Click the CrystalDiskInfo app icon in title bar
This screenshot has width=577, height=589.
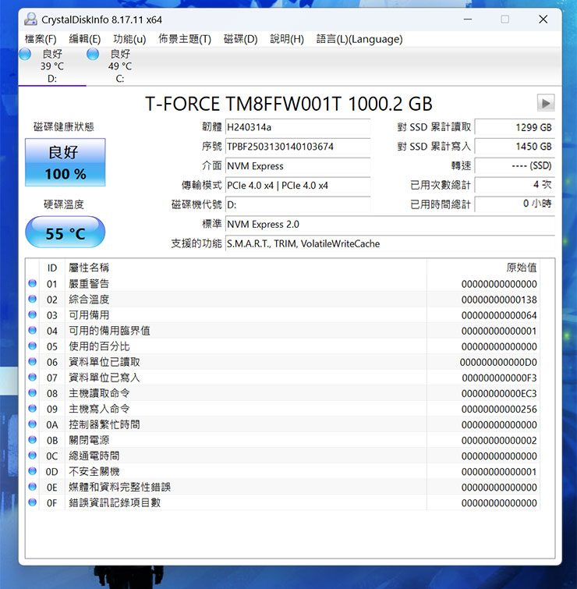(x=30, y=20)
